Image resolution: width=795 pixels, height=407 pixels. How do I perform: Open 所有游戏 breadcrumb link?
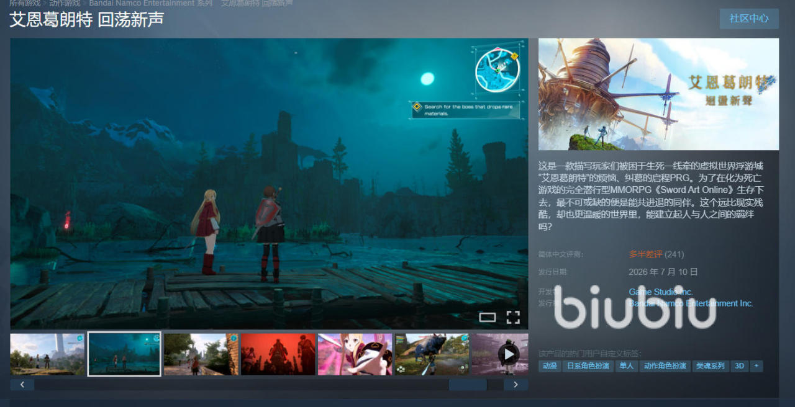pos(25,3)
